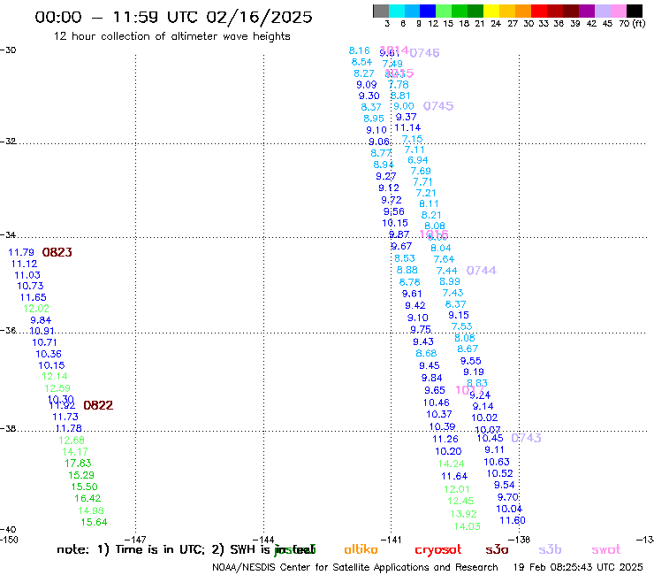Click the wave height value '14.03'

click(x=468, y=526)
